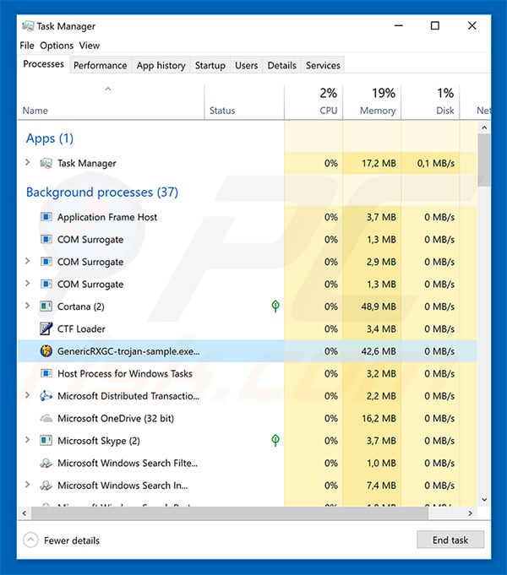
Task: Expand the Microsoft Skype (2) group
Action: (27, 440)
